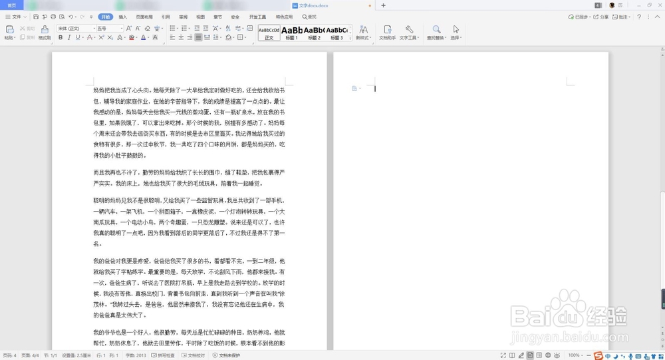The width and height of the screenshot is (665, 360).
Task: Click the Save icon in quick access bar
Action: coord(36,17)
